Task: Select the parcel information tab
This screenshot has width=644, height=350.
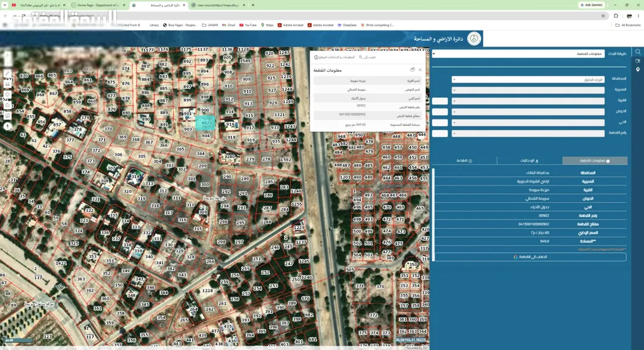Action: tap(595, 160)
